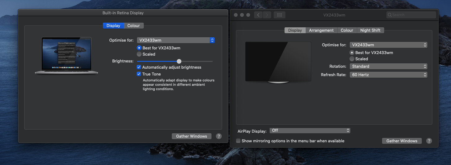This screenshot has height=165, width=451.
Task: Click Gather Windows in VX2433wm window
Action: [402, 141]
